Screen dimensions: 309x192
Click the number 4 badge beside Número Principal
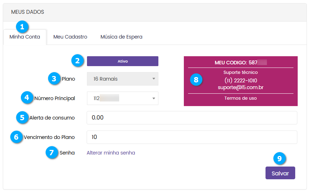tap(27, 98)
